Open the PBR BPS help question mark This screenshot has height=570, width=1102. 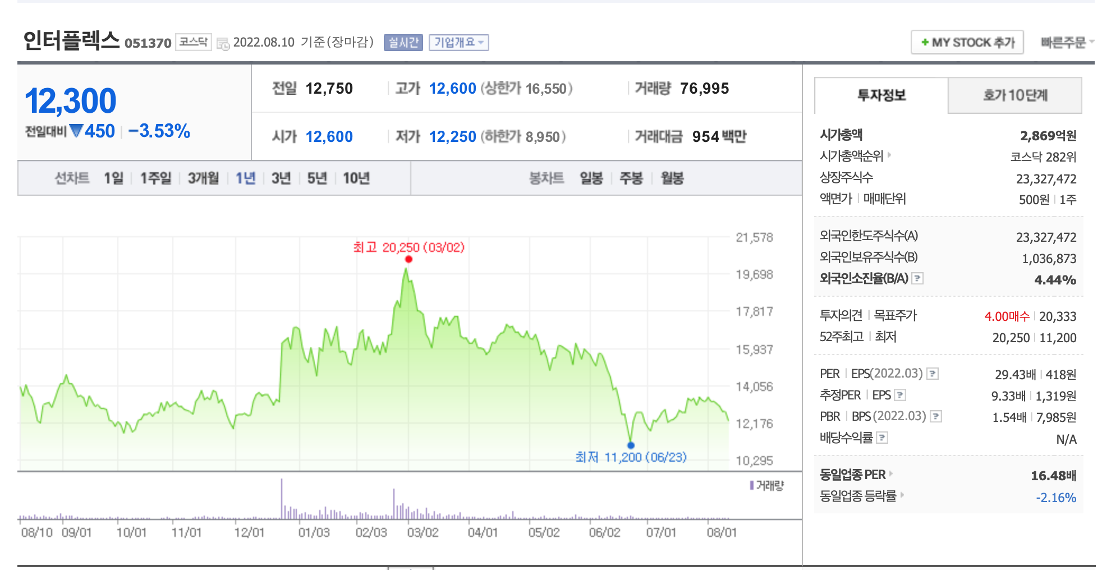(x=936, y=416)
